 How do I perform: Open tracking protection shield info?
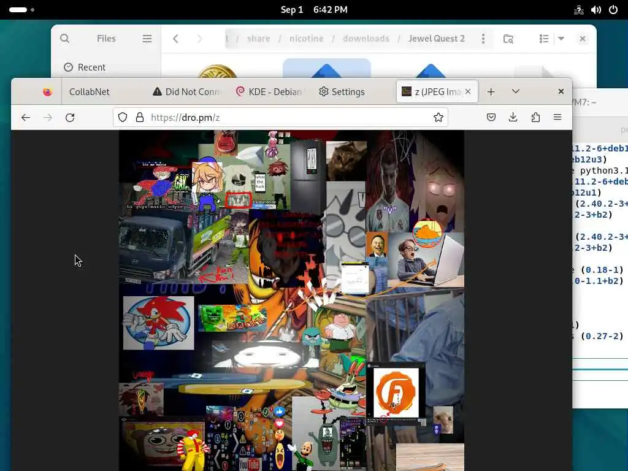[123, 117]
